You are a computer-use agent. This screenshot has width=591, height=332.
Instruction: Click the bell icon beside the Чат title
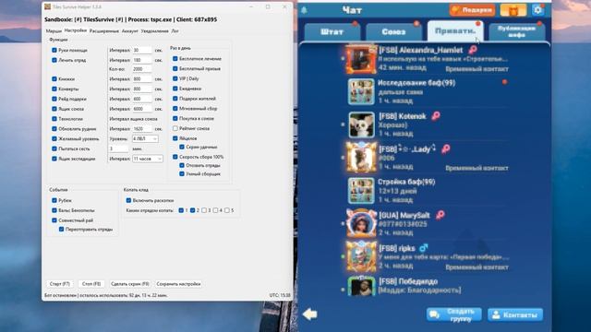[304, 10]
